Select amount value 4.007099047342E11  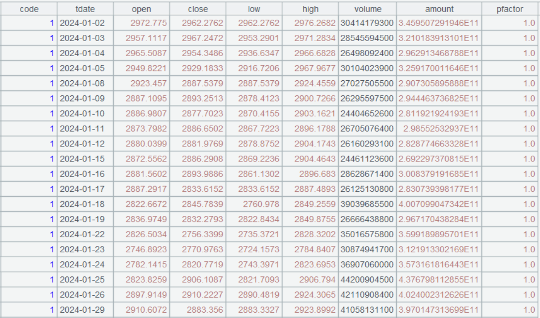(x=439, y=204)
